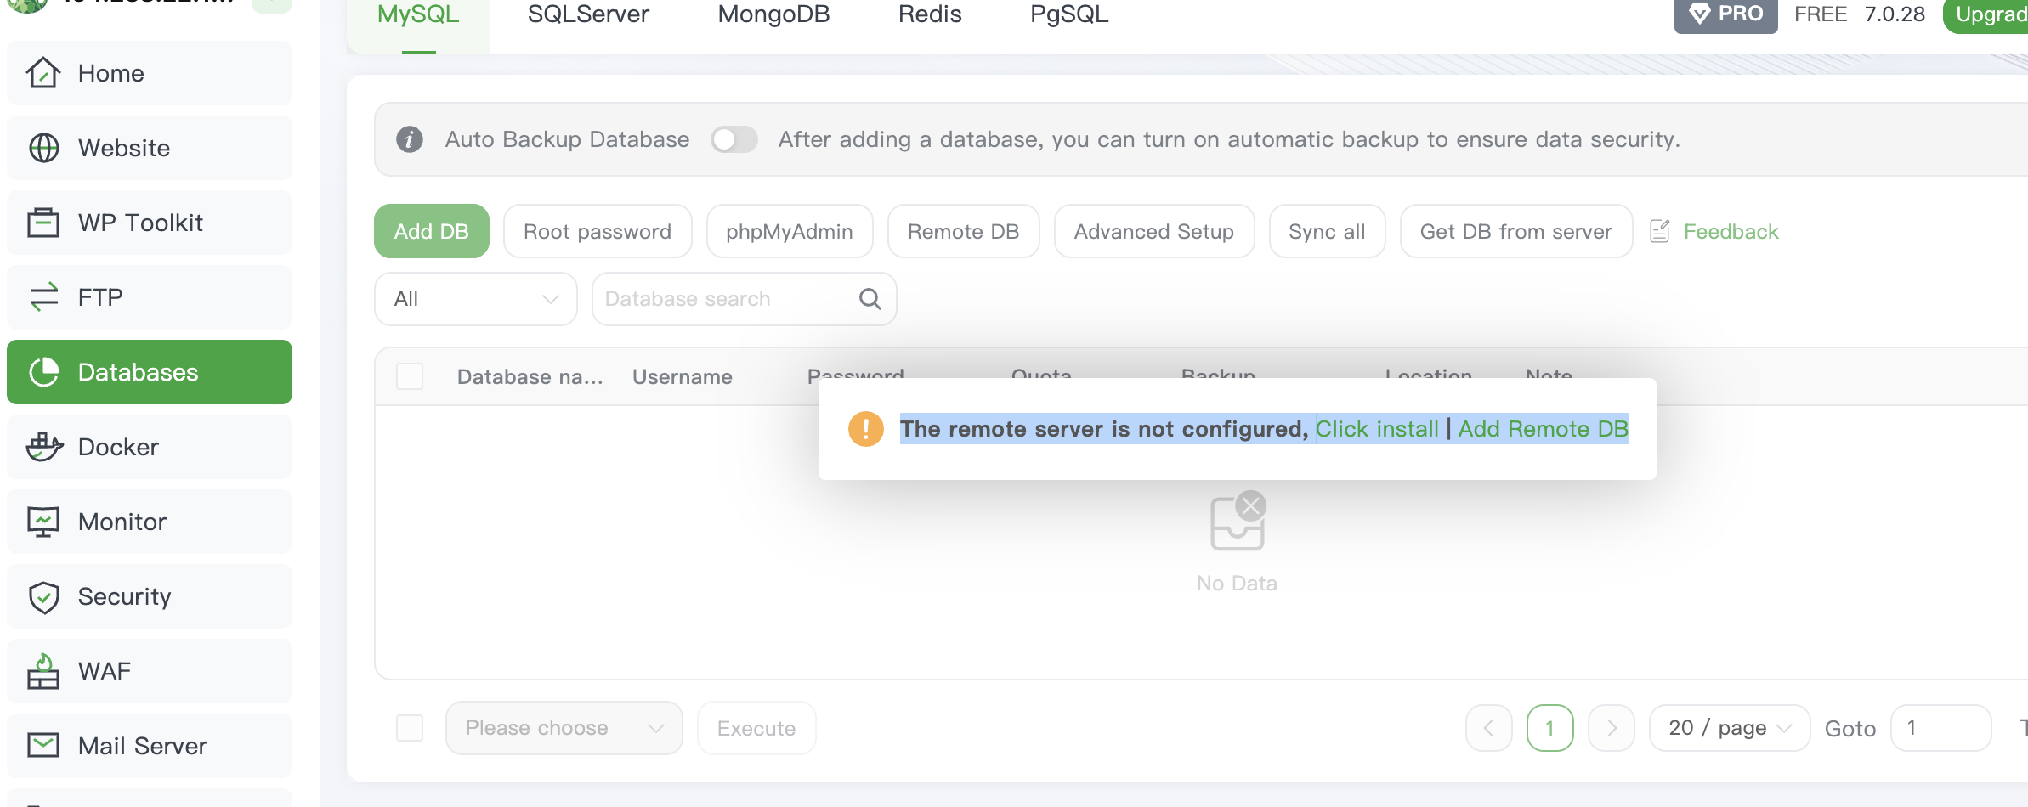Image resolution: width=2028 pixels, height=807 pixels.
Task: Check the select-all checkbox in table header
Action: click(x=410, y=376)
